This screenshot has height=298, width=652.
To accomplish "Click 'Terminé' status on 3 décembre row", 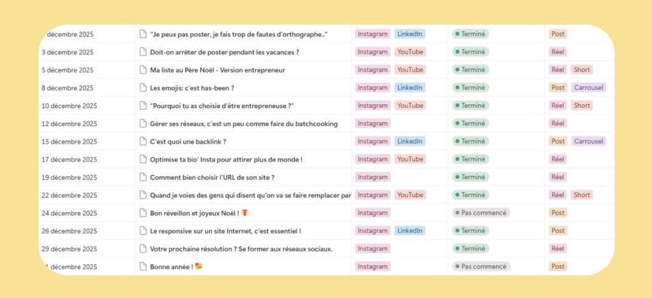I will tap(470, 52).
